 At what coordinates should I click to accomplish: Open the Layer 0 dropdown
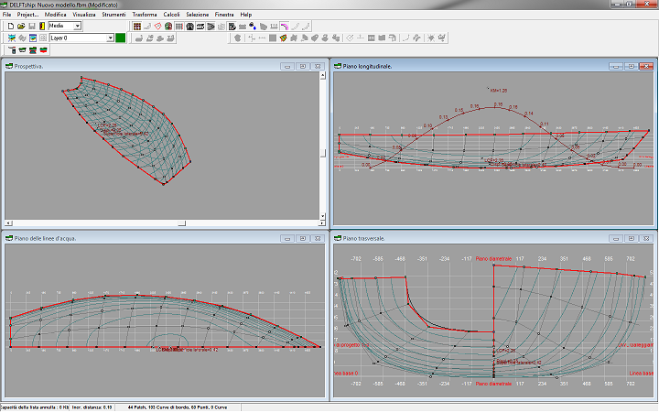click(110, 38)
